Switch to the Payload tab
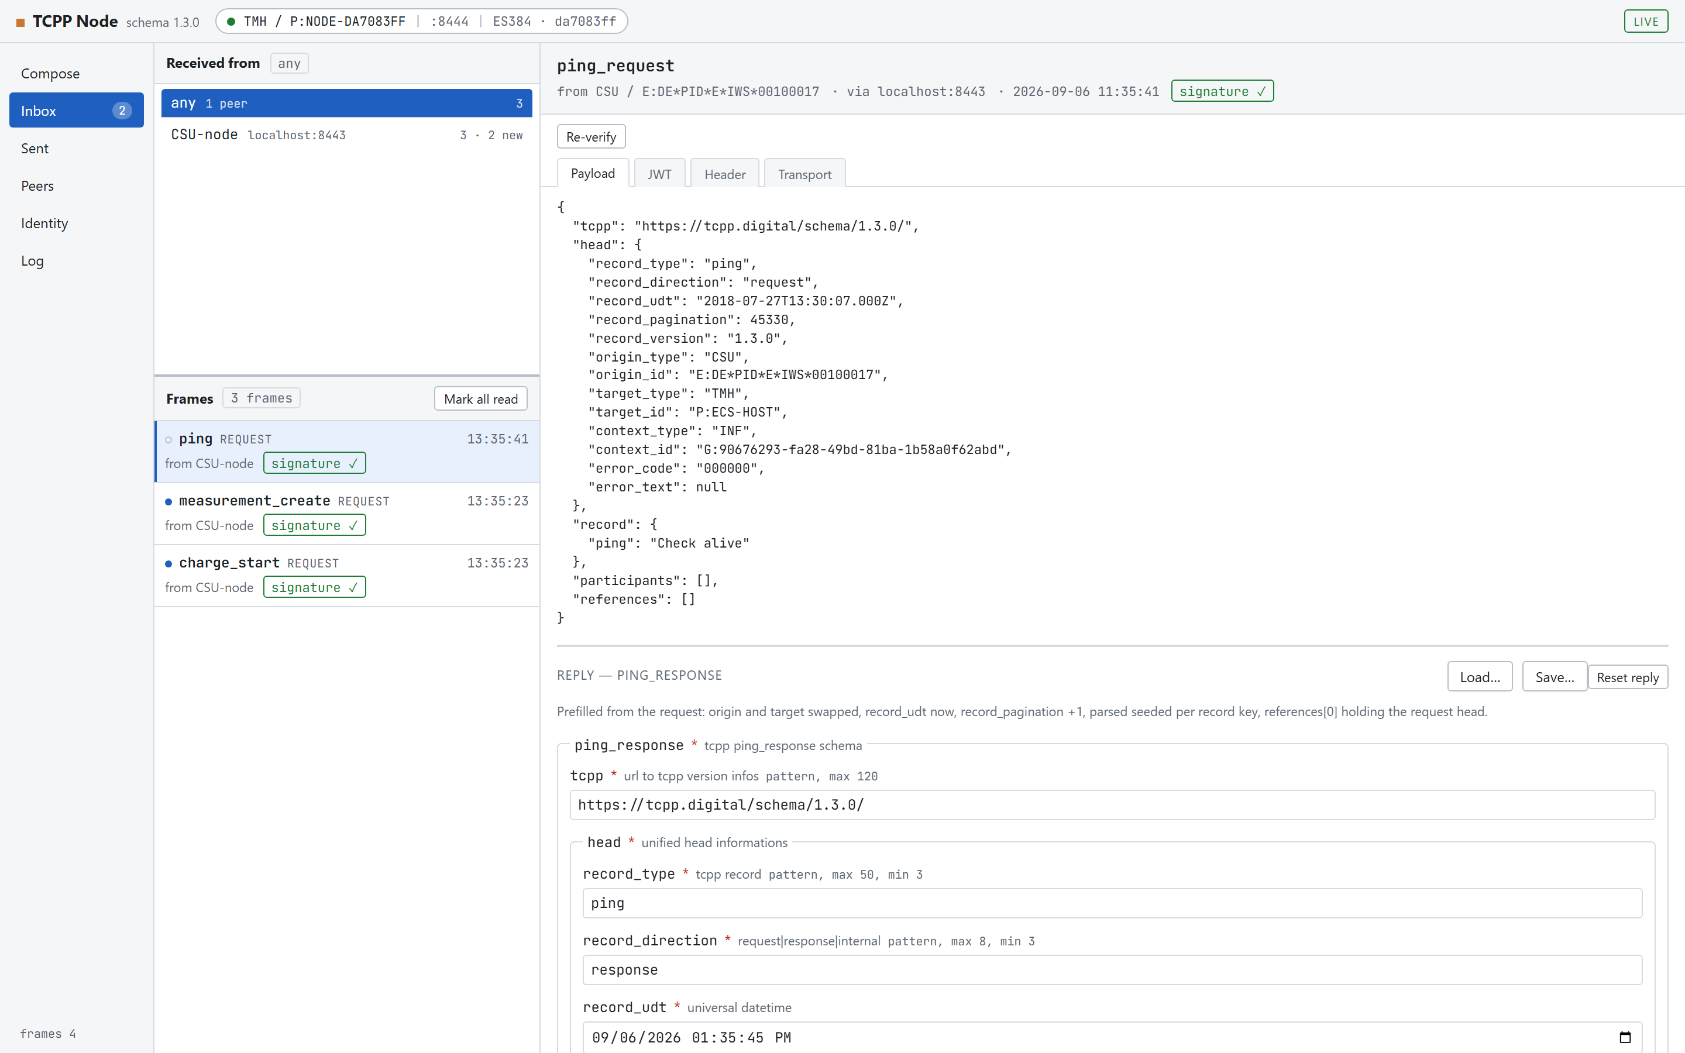 (593, 173)
